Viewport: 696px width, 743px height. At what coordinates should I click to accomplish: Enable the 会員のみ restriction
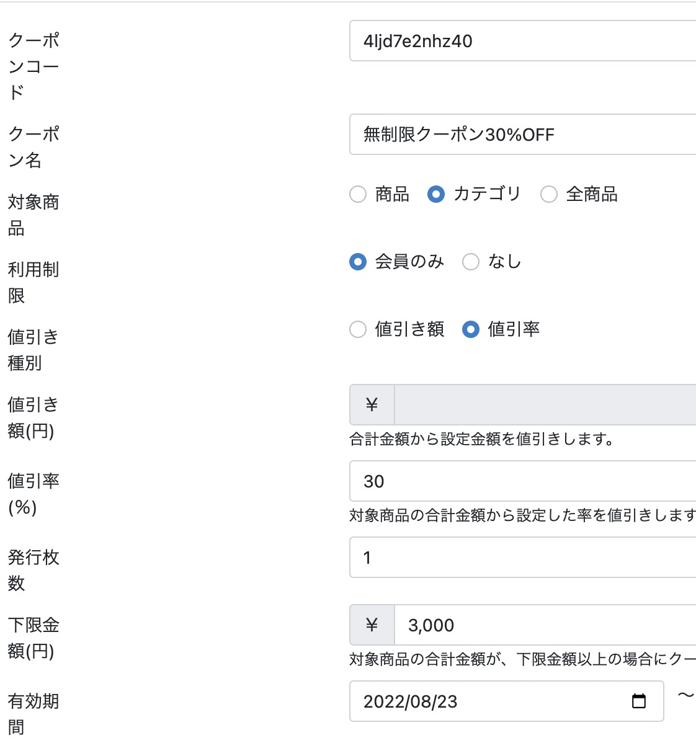(358, 262)
